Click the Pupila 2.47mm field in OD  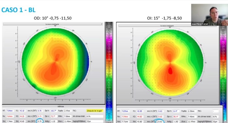pyautogui.click(x=67, y=111)
